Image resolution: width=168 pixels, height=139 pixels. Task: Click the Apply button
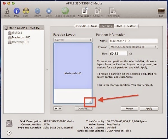click(149, 108)
